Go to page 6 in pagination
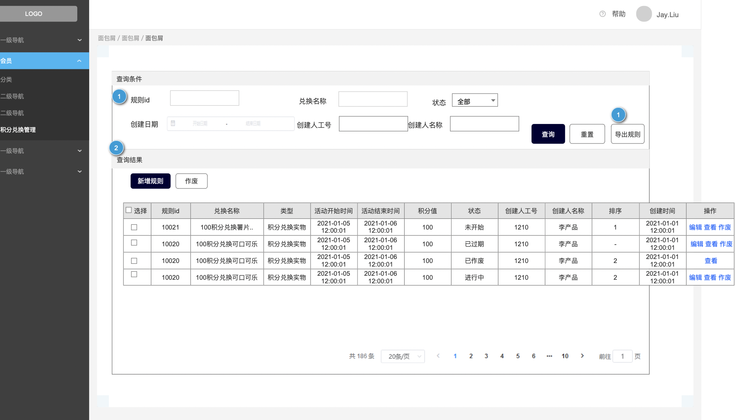Screen dimensions: 735x420 (x=534, y=356)
